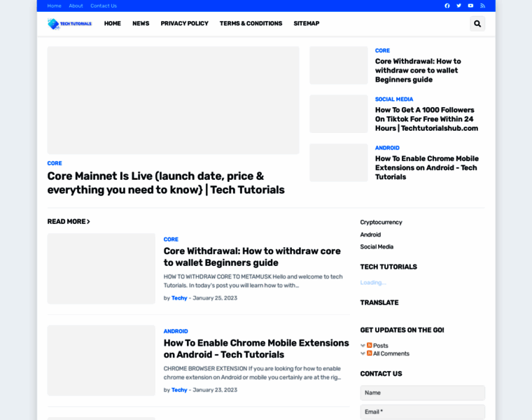Open the YouTube social icon

coord(470,6)
